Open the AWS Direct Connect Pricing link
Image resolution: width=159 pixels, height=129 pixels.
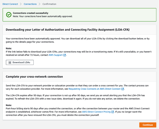[x=96, y=112]
